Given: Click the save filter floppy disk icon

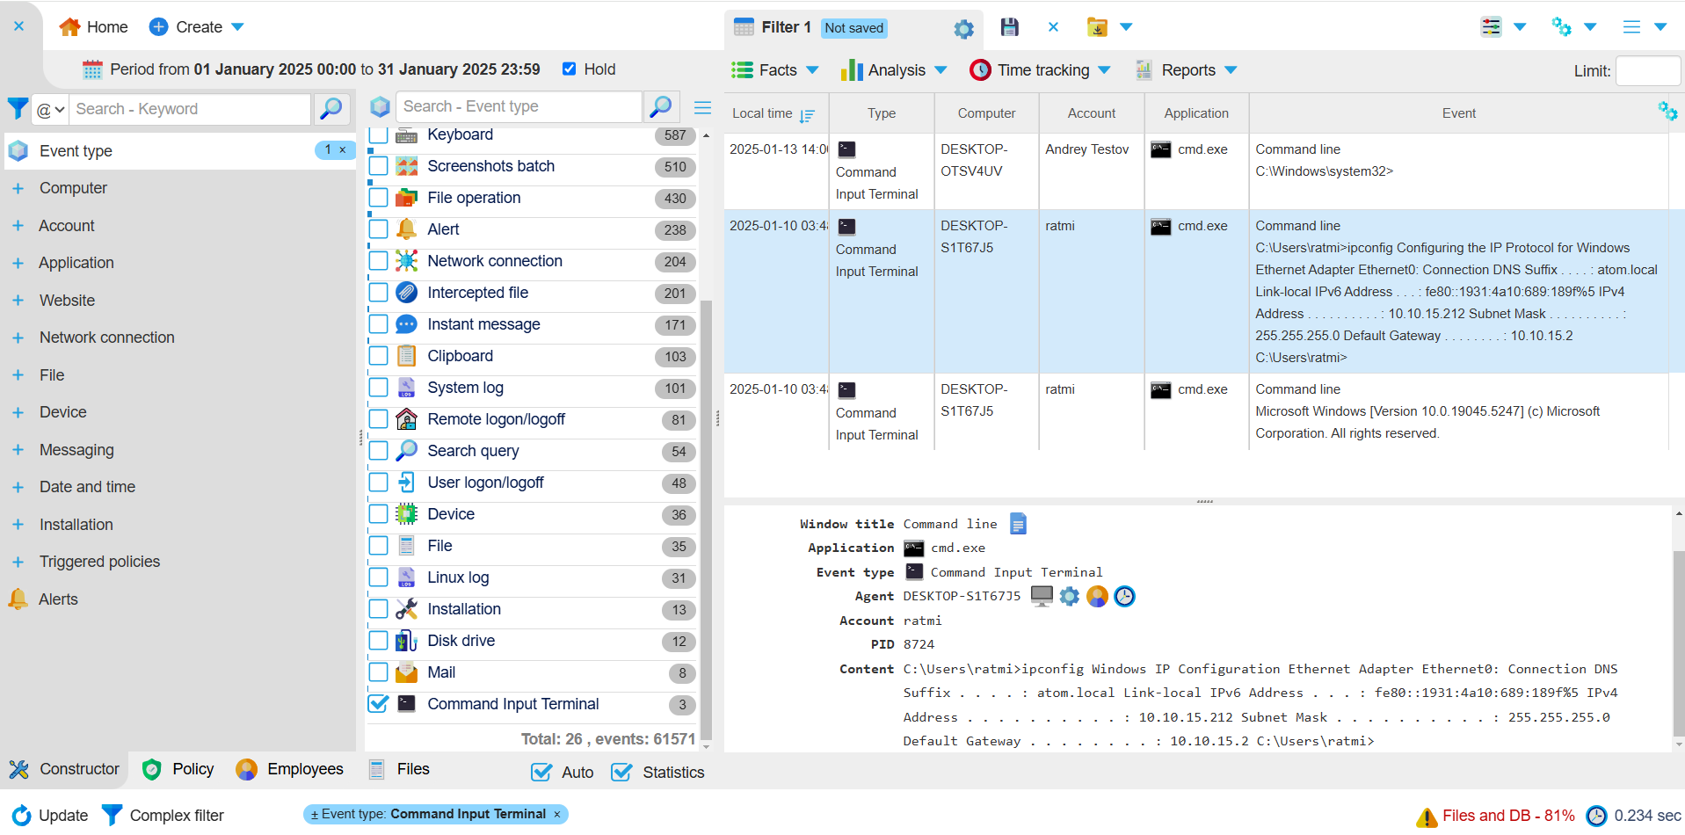Looking at the screenshot, I should 1009,27.
